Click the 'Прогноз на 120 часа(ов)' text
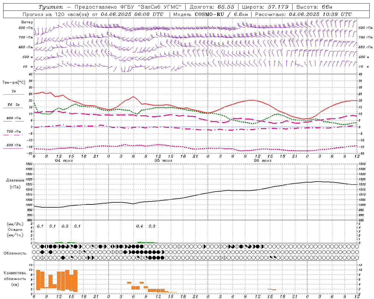Viewport: 374px width, 299px height. pos(56,14)
